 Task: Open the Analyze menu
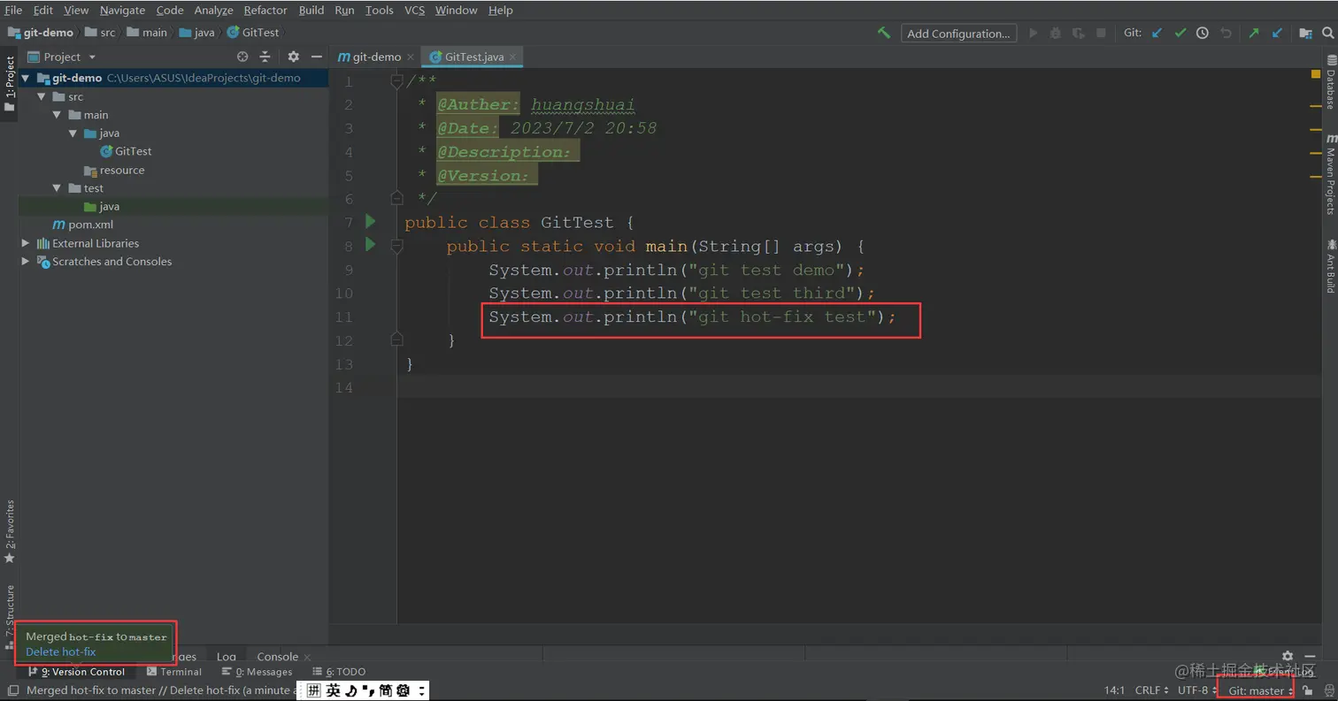212,10
